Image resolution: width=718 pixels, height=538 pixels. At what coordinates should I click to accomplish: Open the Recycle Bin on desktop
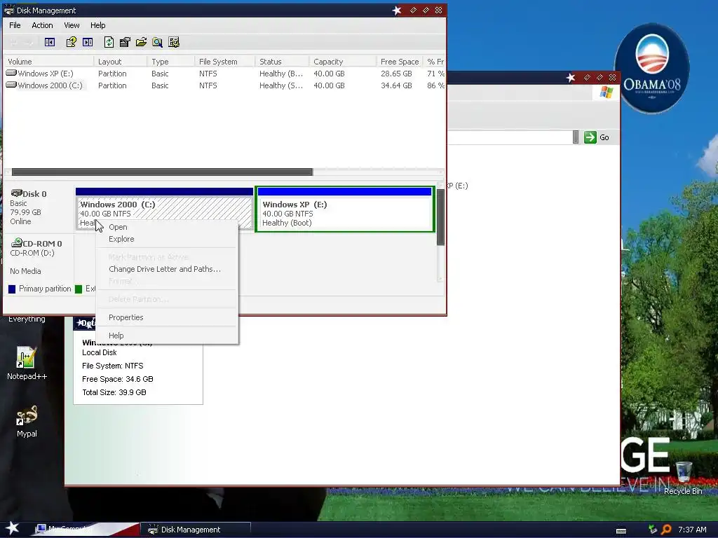[683, 478]
